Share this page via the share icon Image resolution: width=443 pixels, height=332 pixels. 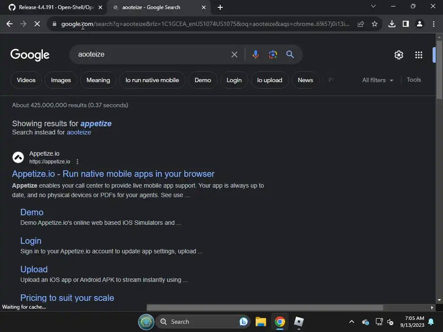[360, 24]
